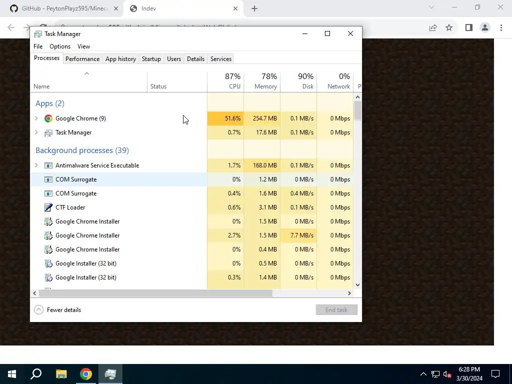
Task: Switch to the Startup tab
Action: pyautogui.click(x=151, y=59)
